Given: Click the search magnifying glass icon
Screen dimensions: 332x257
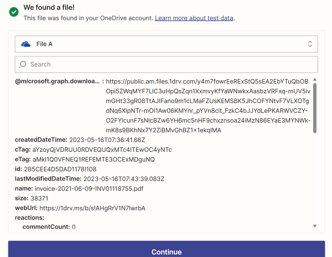Looking at the screenshot, I should (x=23, y=64).
